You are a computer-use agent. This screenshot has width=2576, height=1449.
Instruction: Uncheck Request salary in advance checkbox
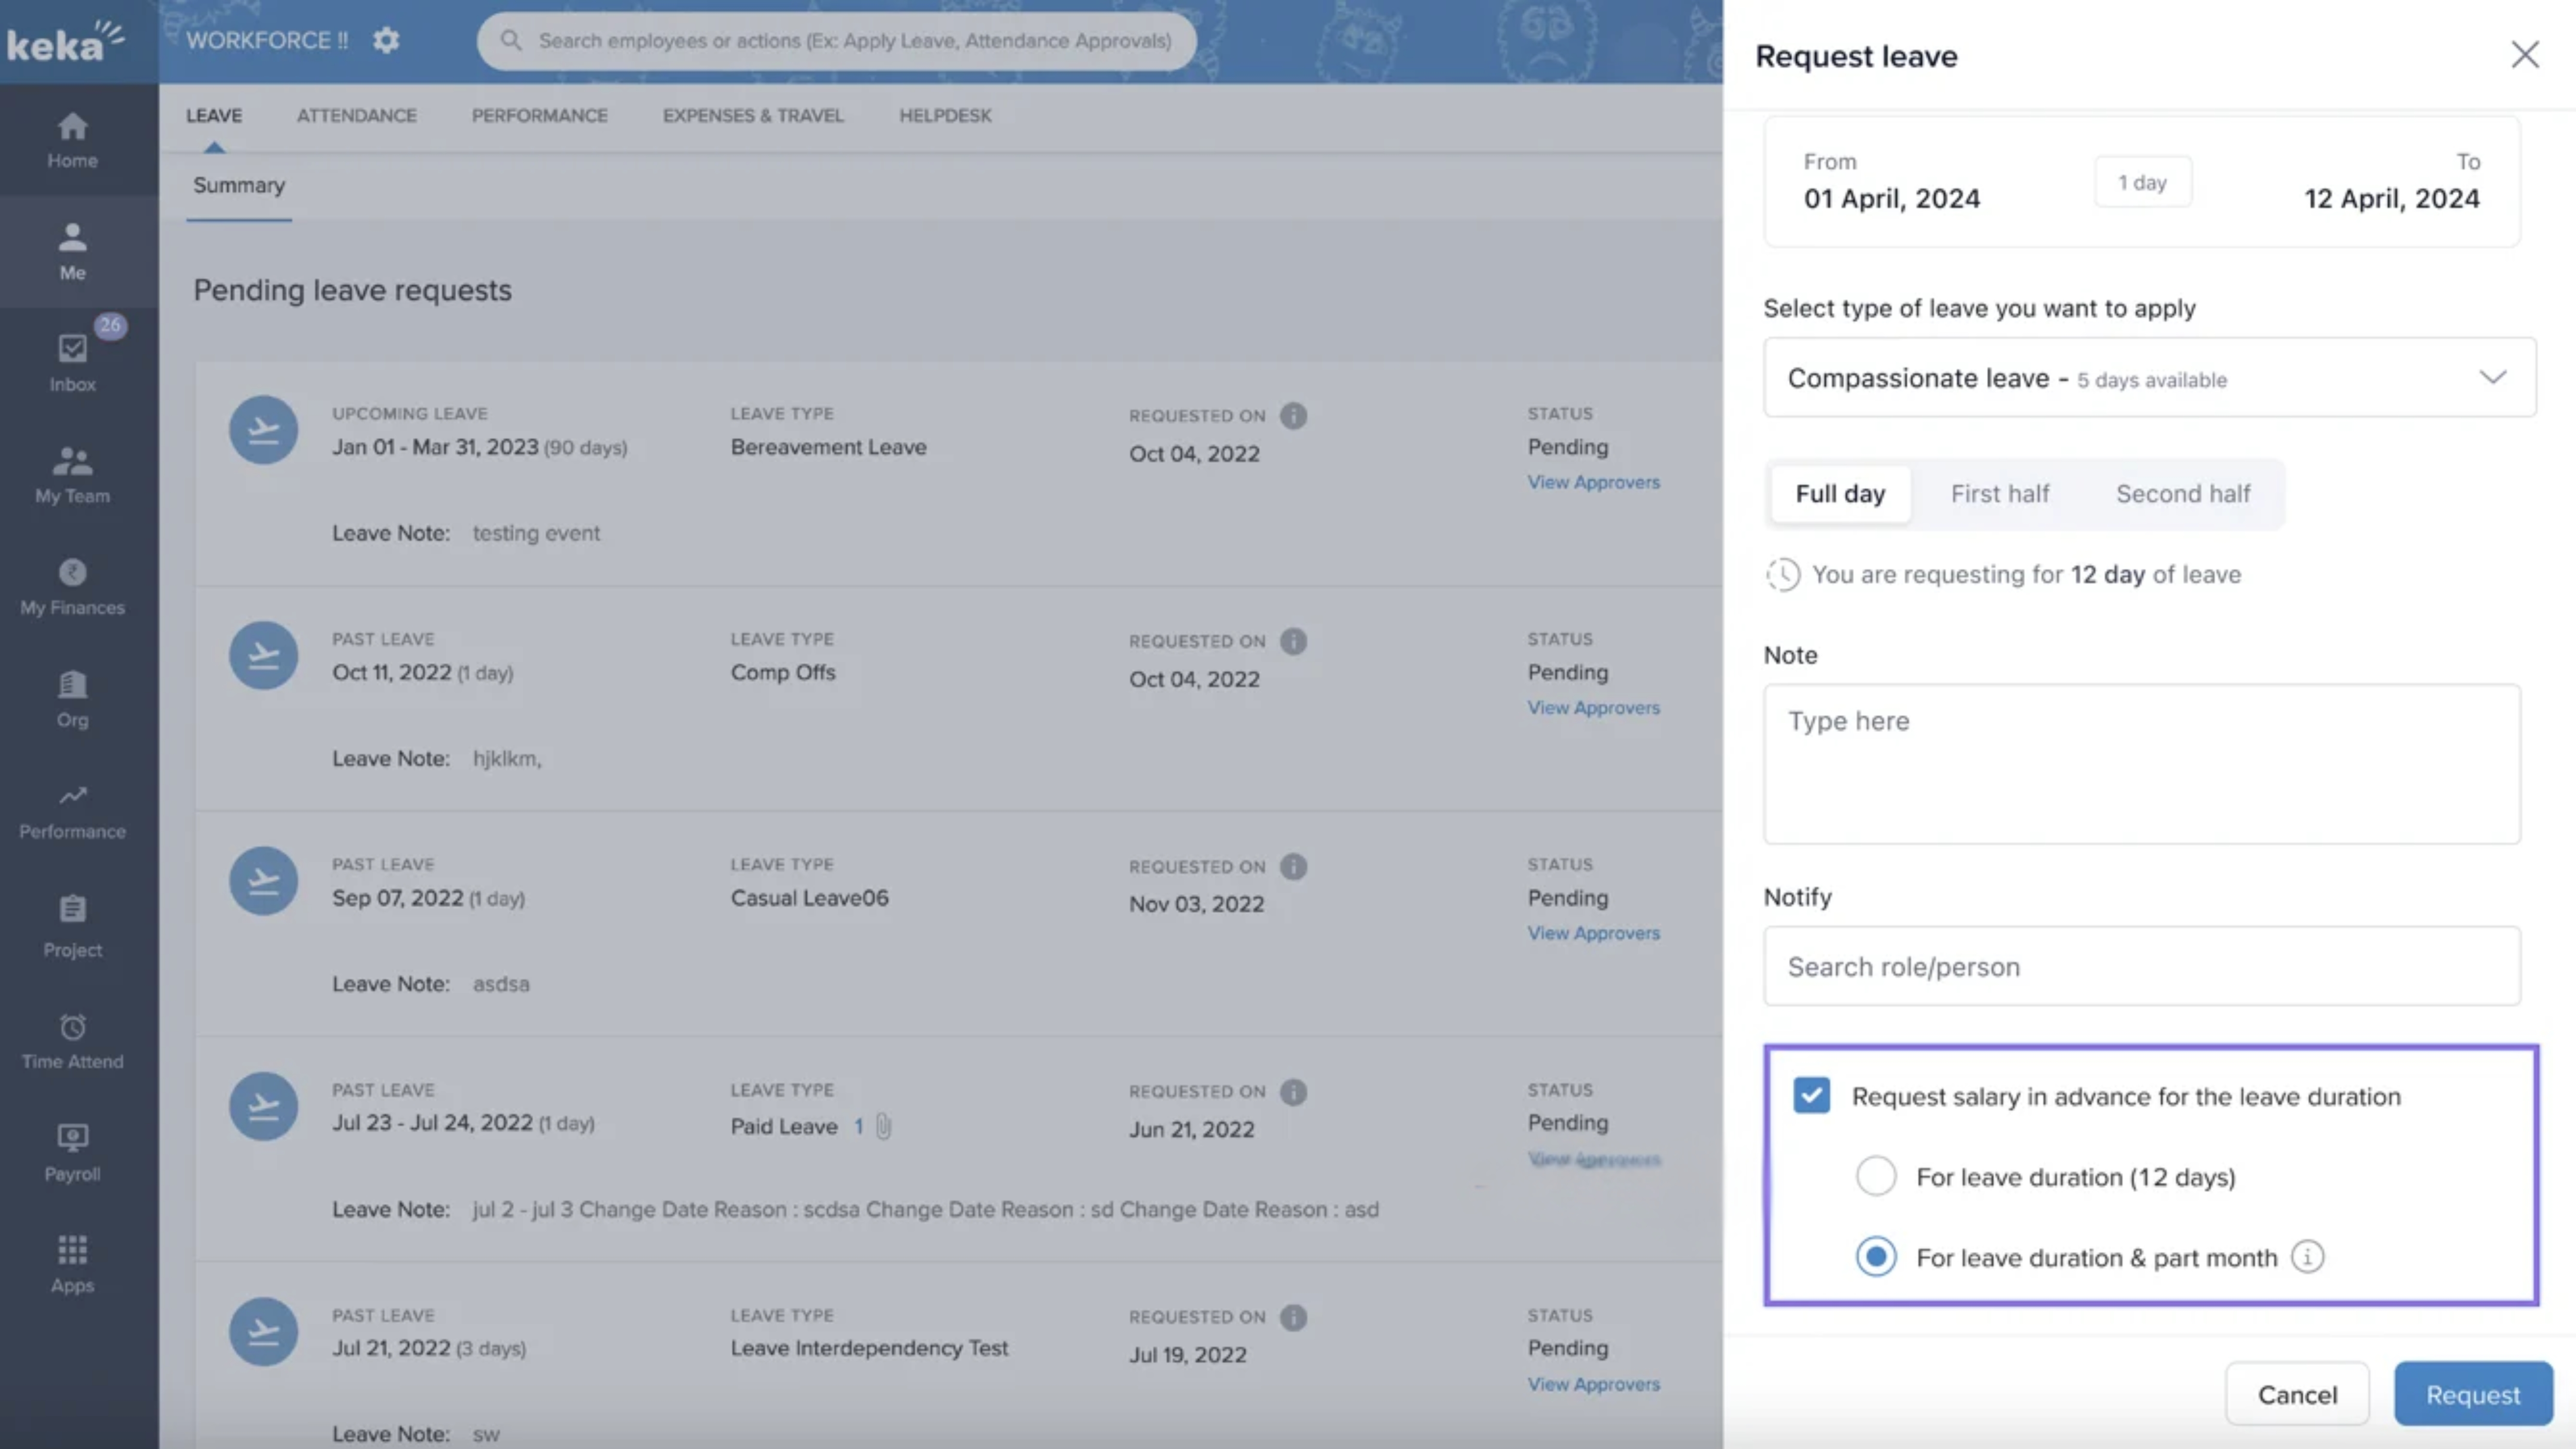pyautogui.click(x=1811, y=1095)
